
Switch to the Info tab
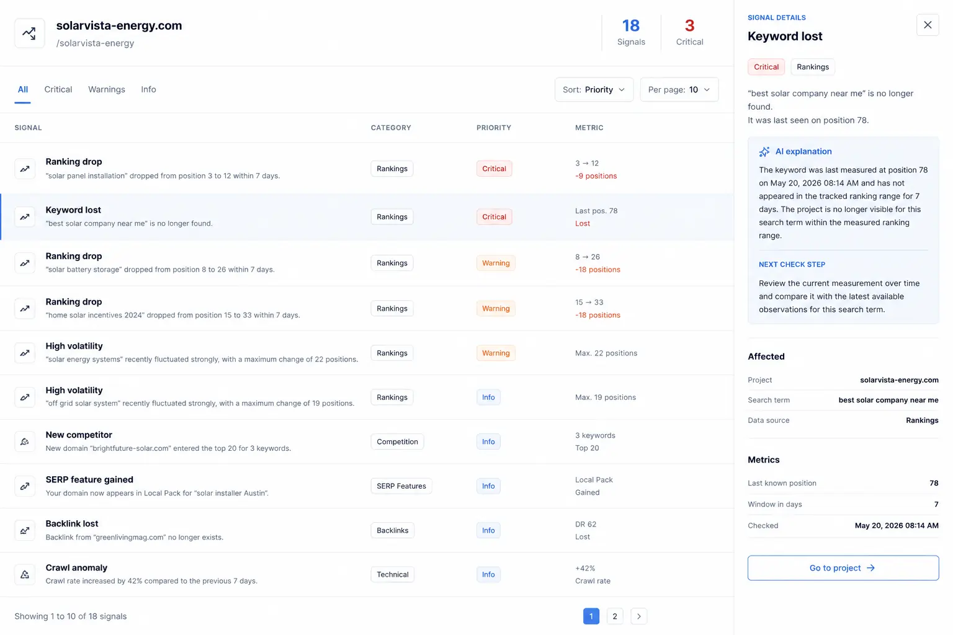(x=148, y=89)
